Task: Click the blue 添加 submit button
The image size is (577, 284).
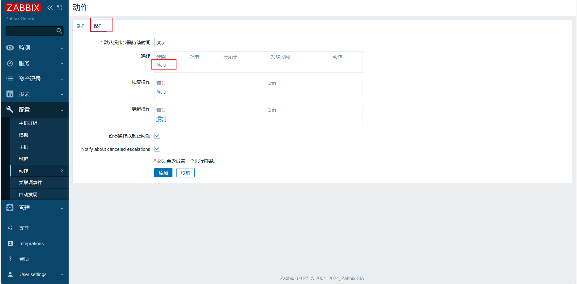Action: tap(163, 173)
